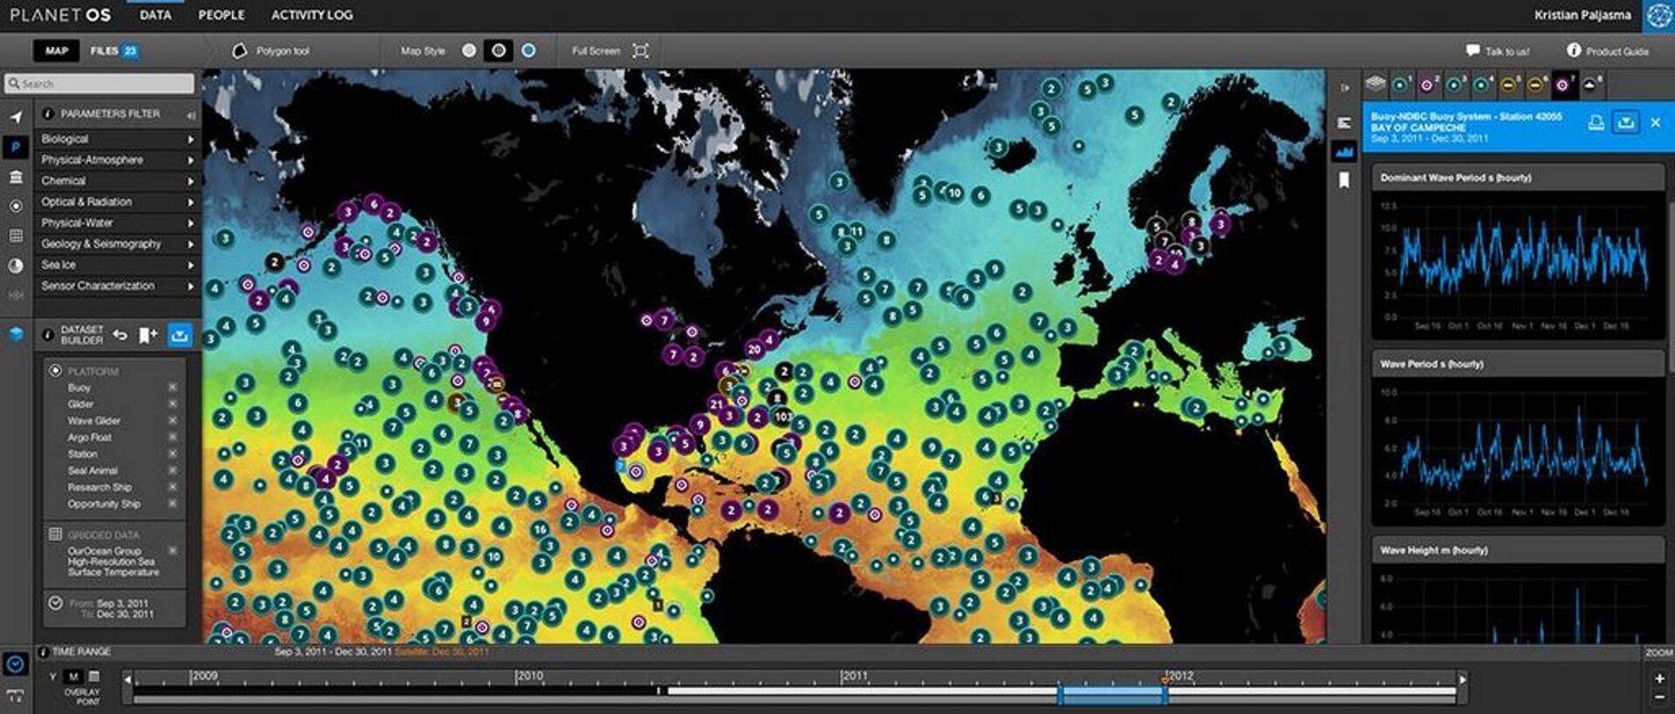Screen dimensions: 1675x714
Task: Remove the Buoy platform filter
Action: click(x=173, y=387)
